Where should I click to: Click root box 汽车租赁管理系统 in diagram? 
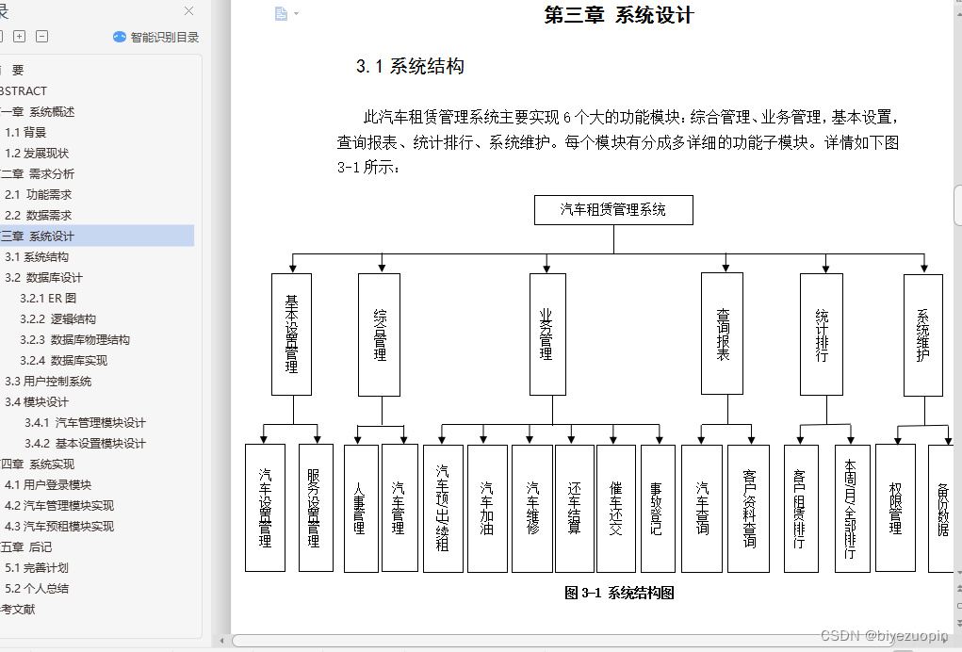click(613, 210)
